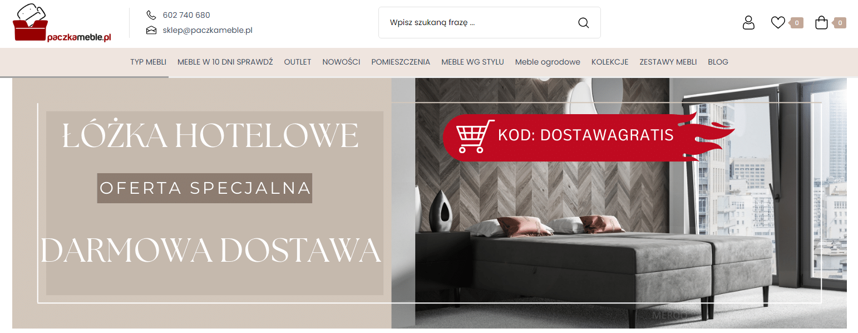
Task: Open MEBLE W 10 DNI SPRAWDŹ
Action: tap(225, 62)
